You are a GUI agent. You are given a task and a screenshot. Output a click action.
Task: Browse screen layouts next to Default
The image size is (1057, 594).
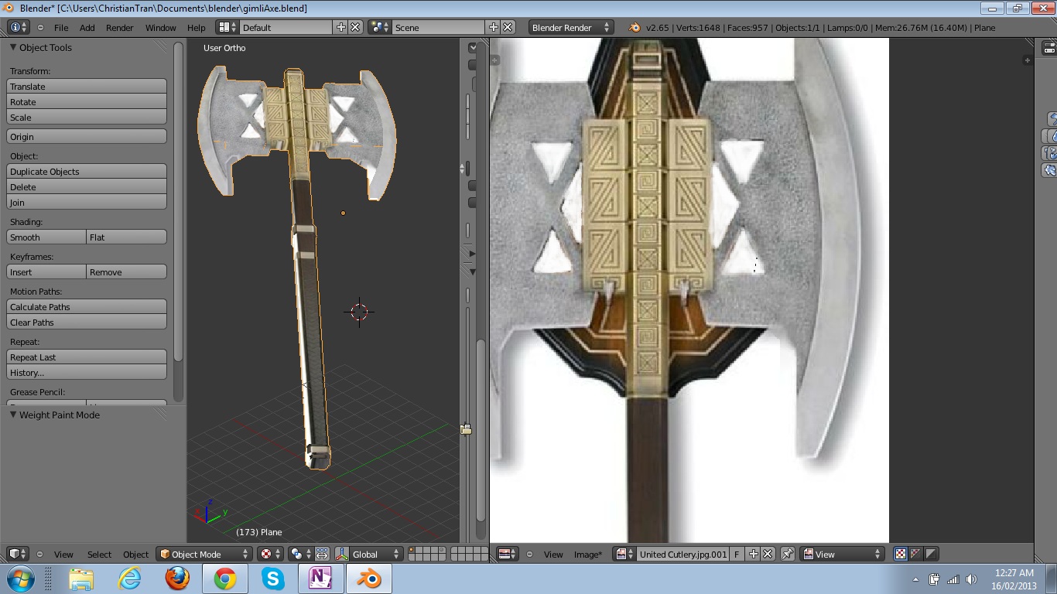click(227, 27)
